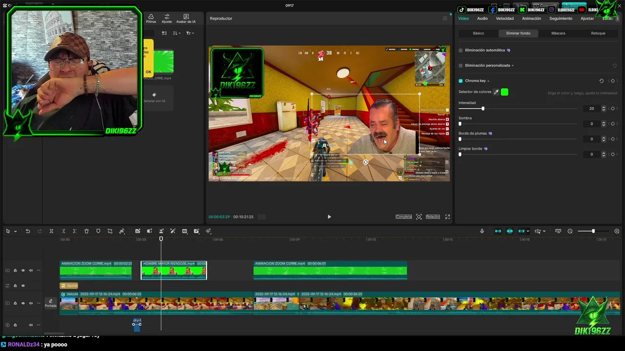Lock the overlay video track
Viewport: 625px width, 351px height.
pos(15,270)
